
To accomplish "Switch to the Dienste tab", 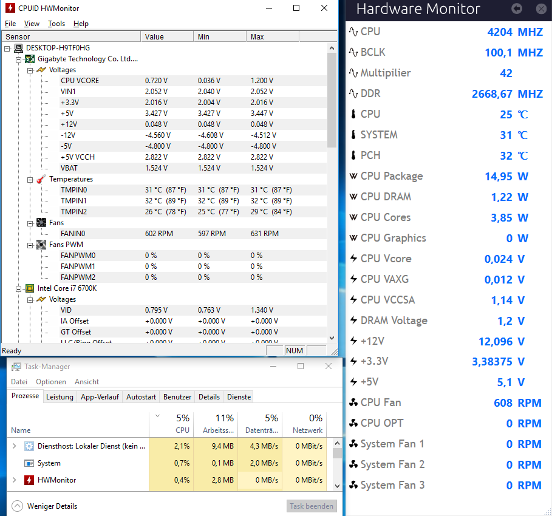I will click(239, 397).
